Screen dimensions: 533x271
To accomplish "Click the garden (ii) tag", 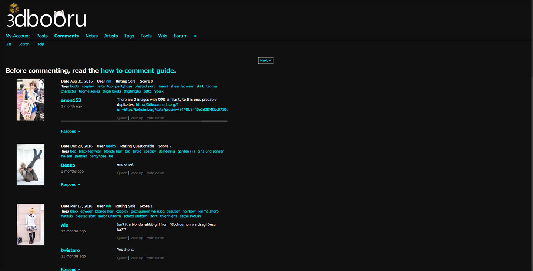I will tap(186, 151).
